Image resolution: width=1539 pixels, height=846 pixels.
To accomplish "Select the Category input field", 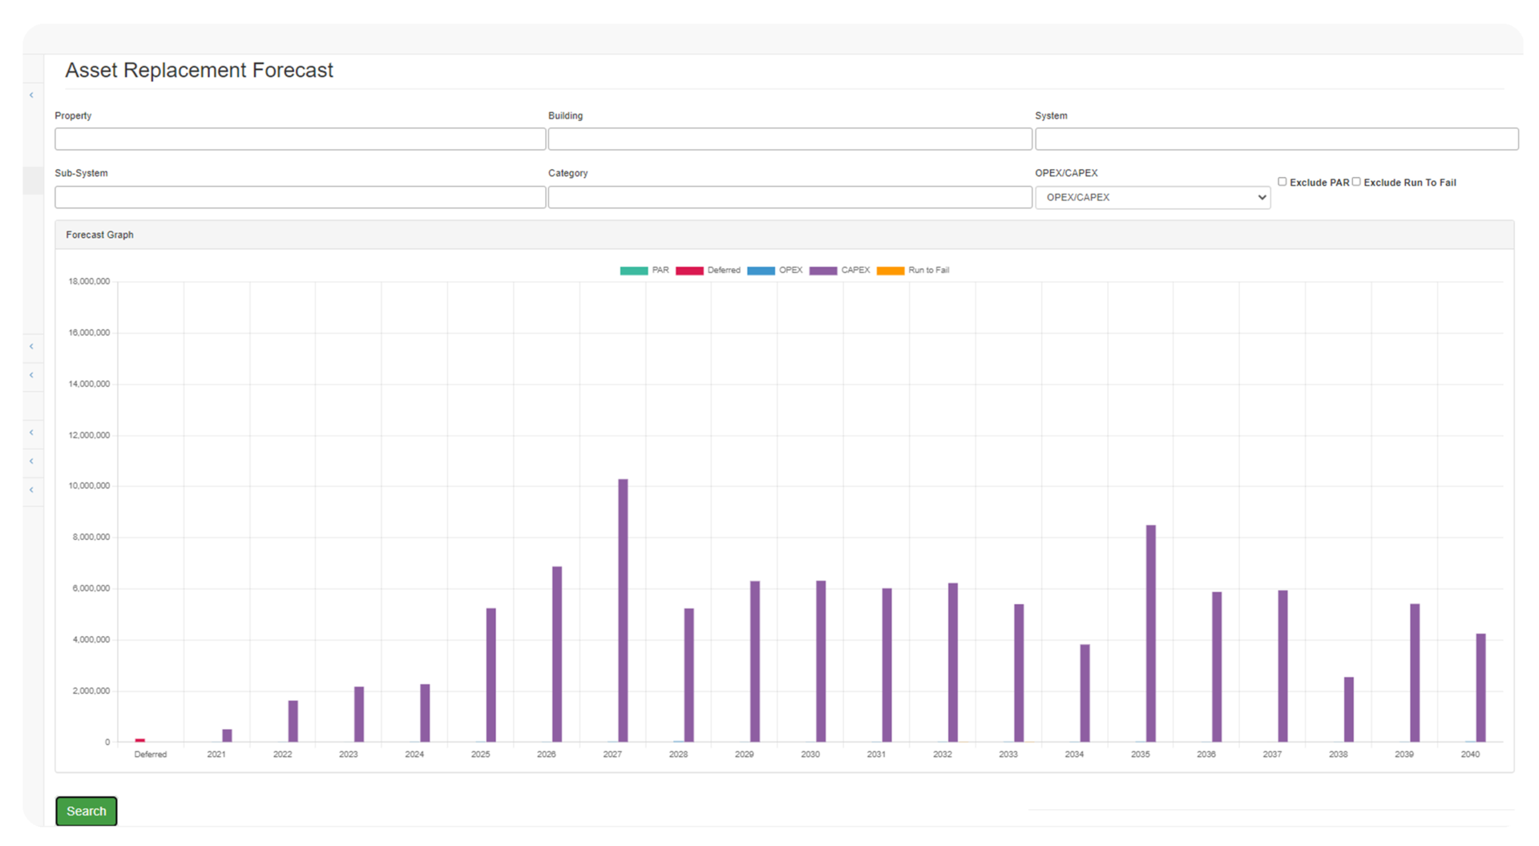I will click(790, 197).
